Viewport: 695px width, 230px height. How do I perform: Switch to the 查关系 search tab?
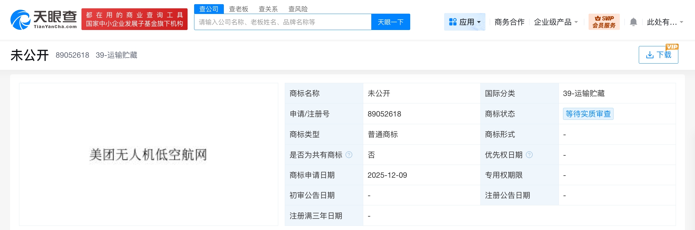point(268,9)
